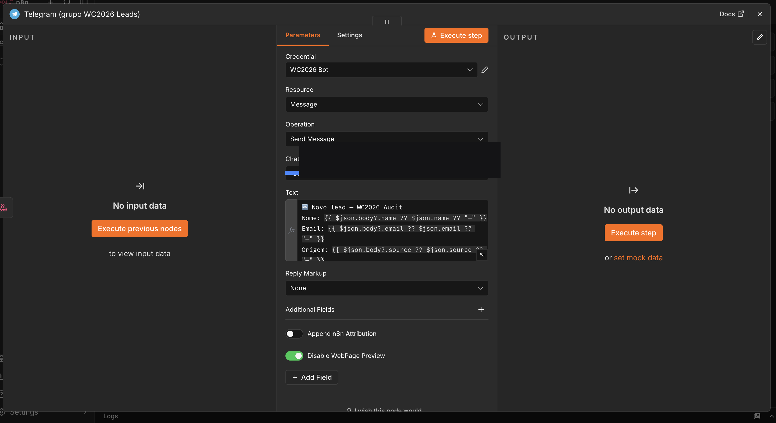This screenshot has height=423, width=776.
Task: Open the WC2026 Bot credential dropdown
Action: coord(381,70)
